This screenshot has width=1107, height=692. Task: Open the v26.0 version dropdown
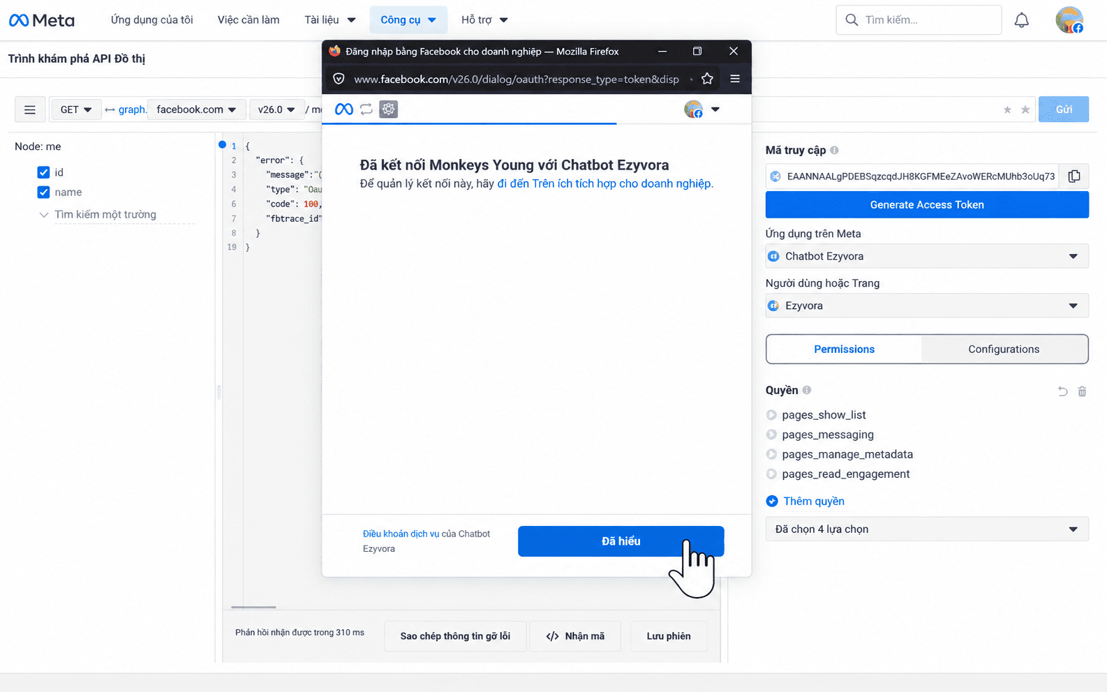(276, 110)
